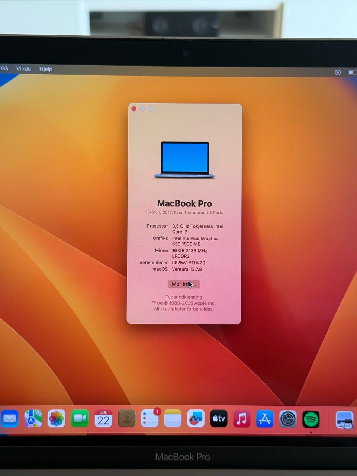Start FaceTime from the Dock

pyautogui.click(x=80, y=419)
